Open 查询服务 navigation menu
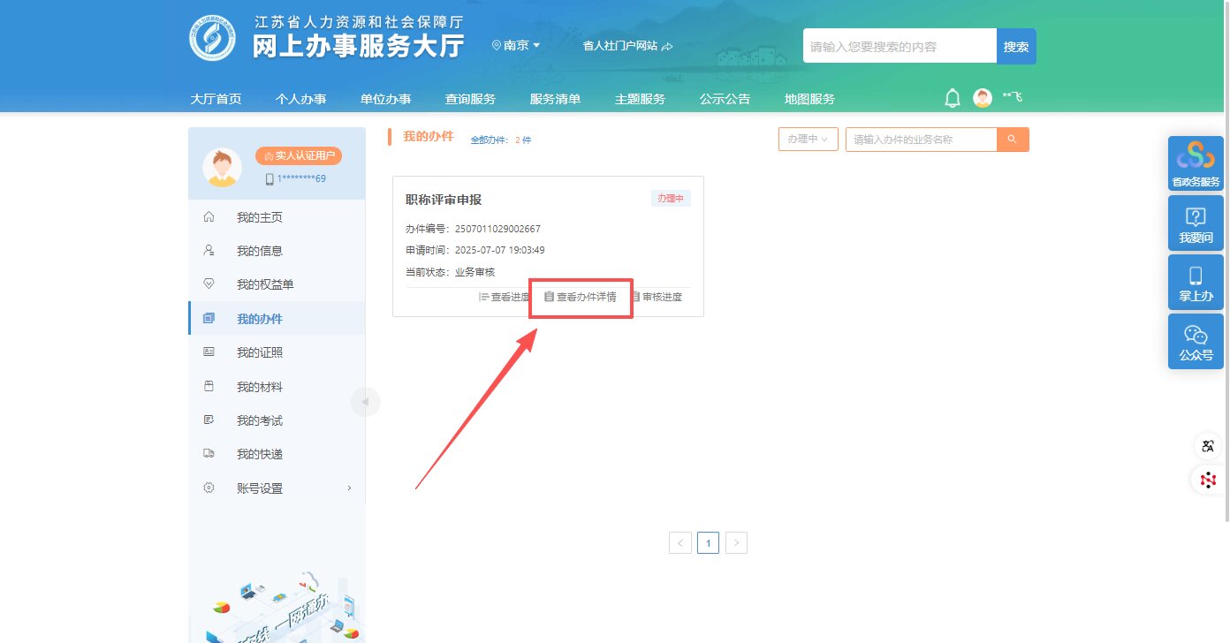 [470, 99]
